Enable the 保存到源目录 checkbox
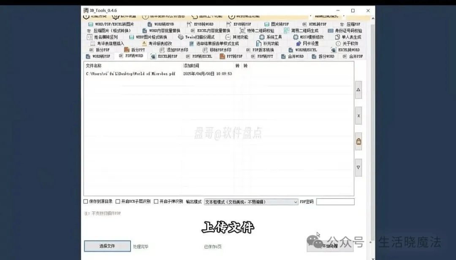Viewport: 456px width, 260px height. click(x=86, y=202)
